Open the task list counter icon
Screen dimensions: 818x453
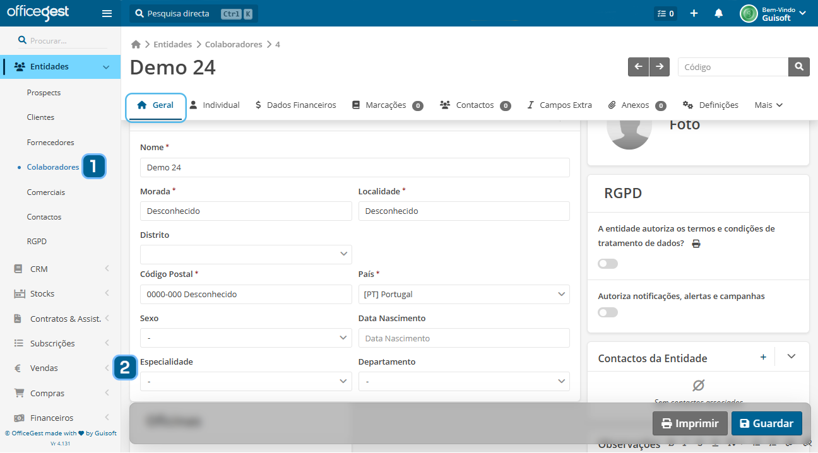pos(665,13)
